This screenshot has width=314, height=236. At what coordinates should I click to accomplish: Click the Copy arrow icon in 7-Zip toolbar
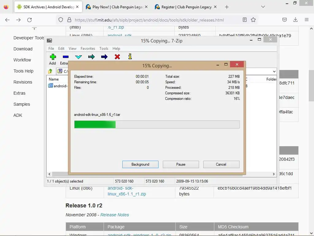pyautogui.click(x=91, y=57)
